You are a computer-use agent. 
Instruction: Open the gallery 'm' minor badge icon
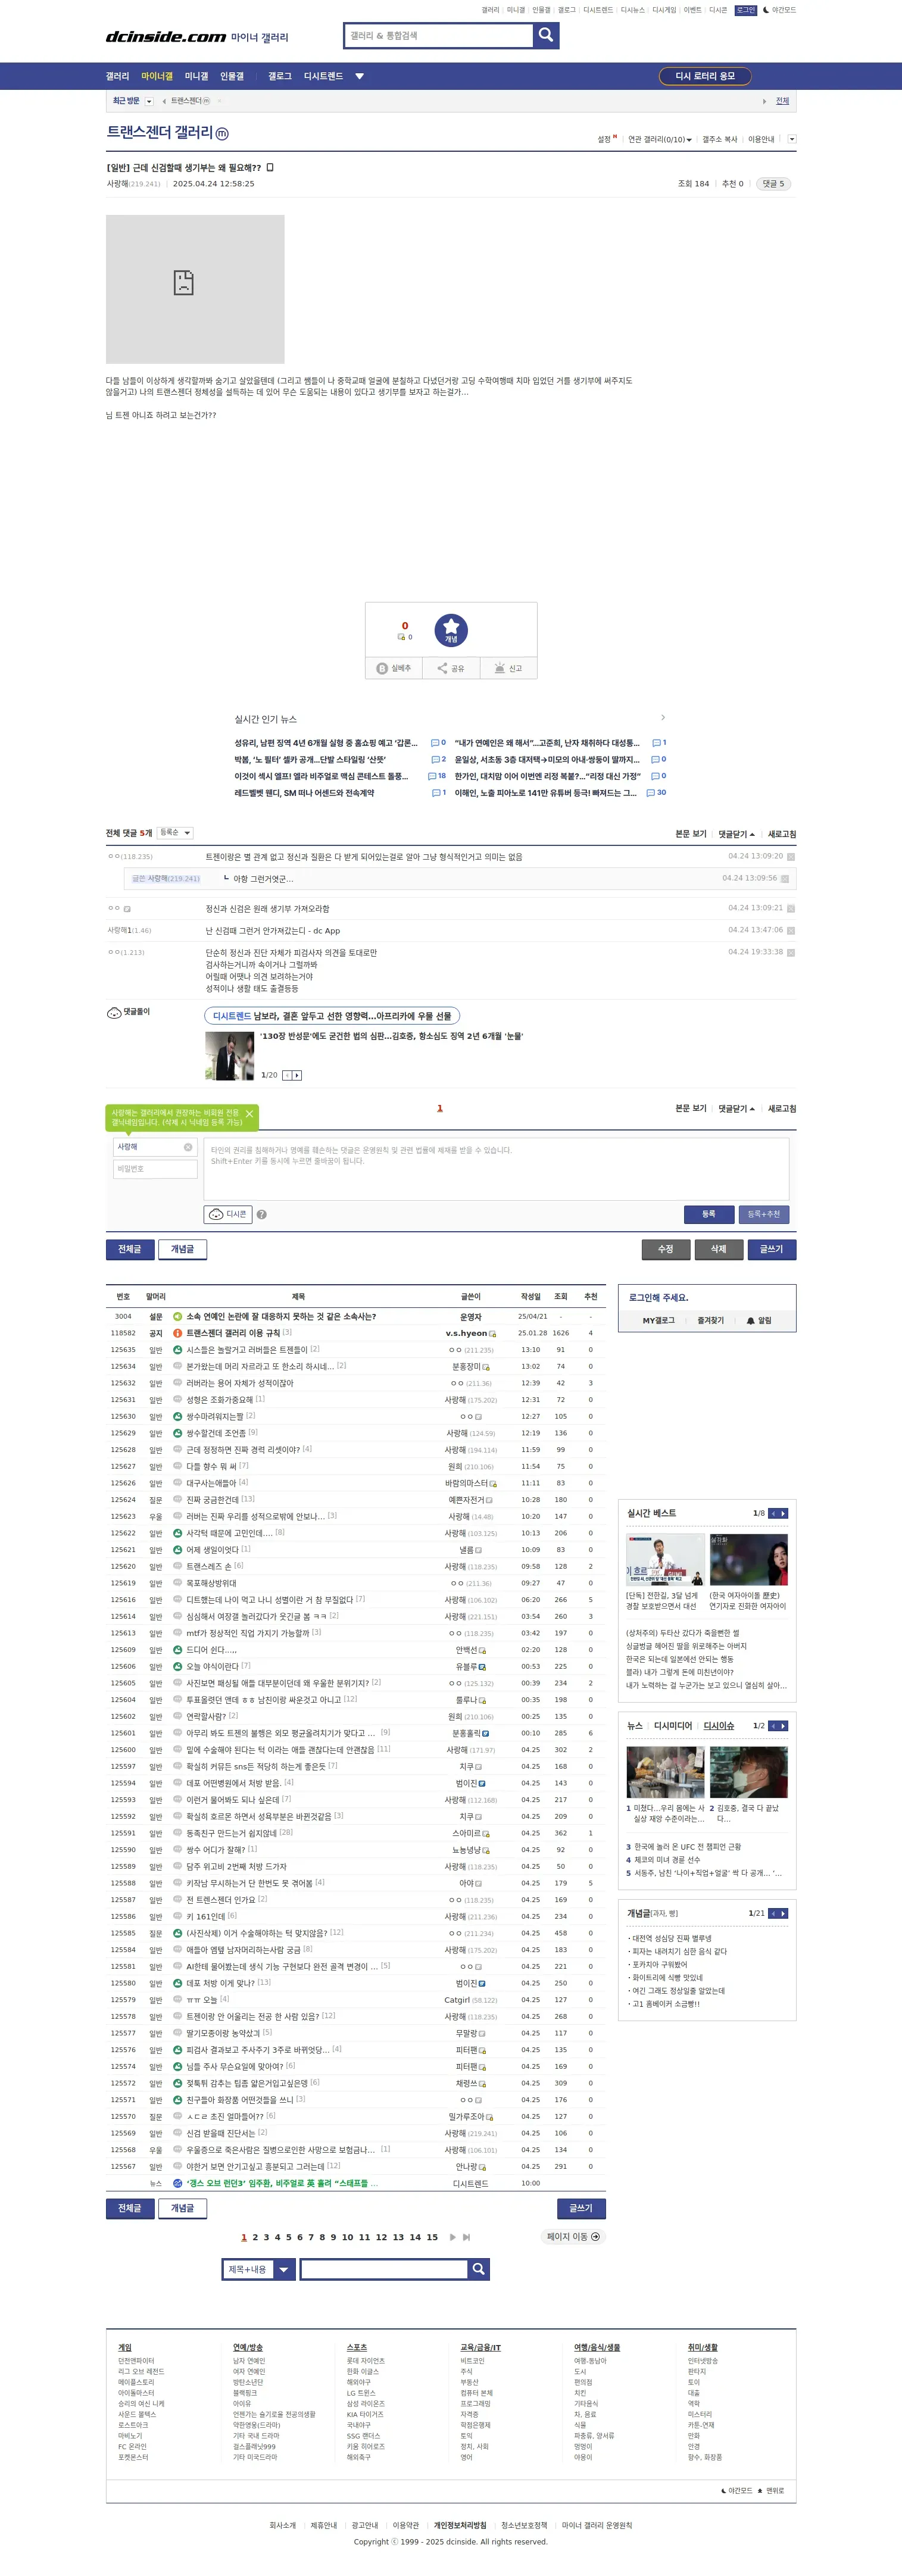pyautogui.click(x=222, y=134)
